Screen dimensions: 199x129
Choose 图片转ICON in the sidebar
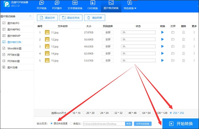17,42
